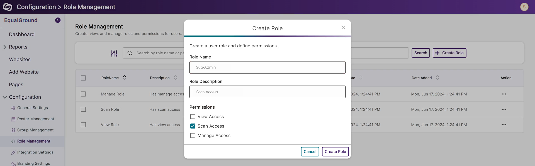Screen dimensions: 535x166
Task: Click the Action column header
Action: pyautogui.click(x=506, y=78)
